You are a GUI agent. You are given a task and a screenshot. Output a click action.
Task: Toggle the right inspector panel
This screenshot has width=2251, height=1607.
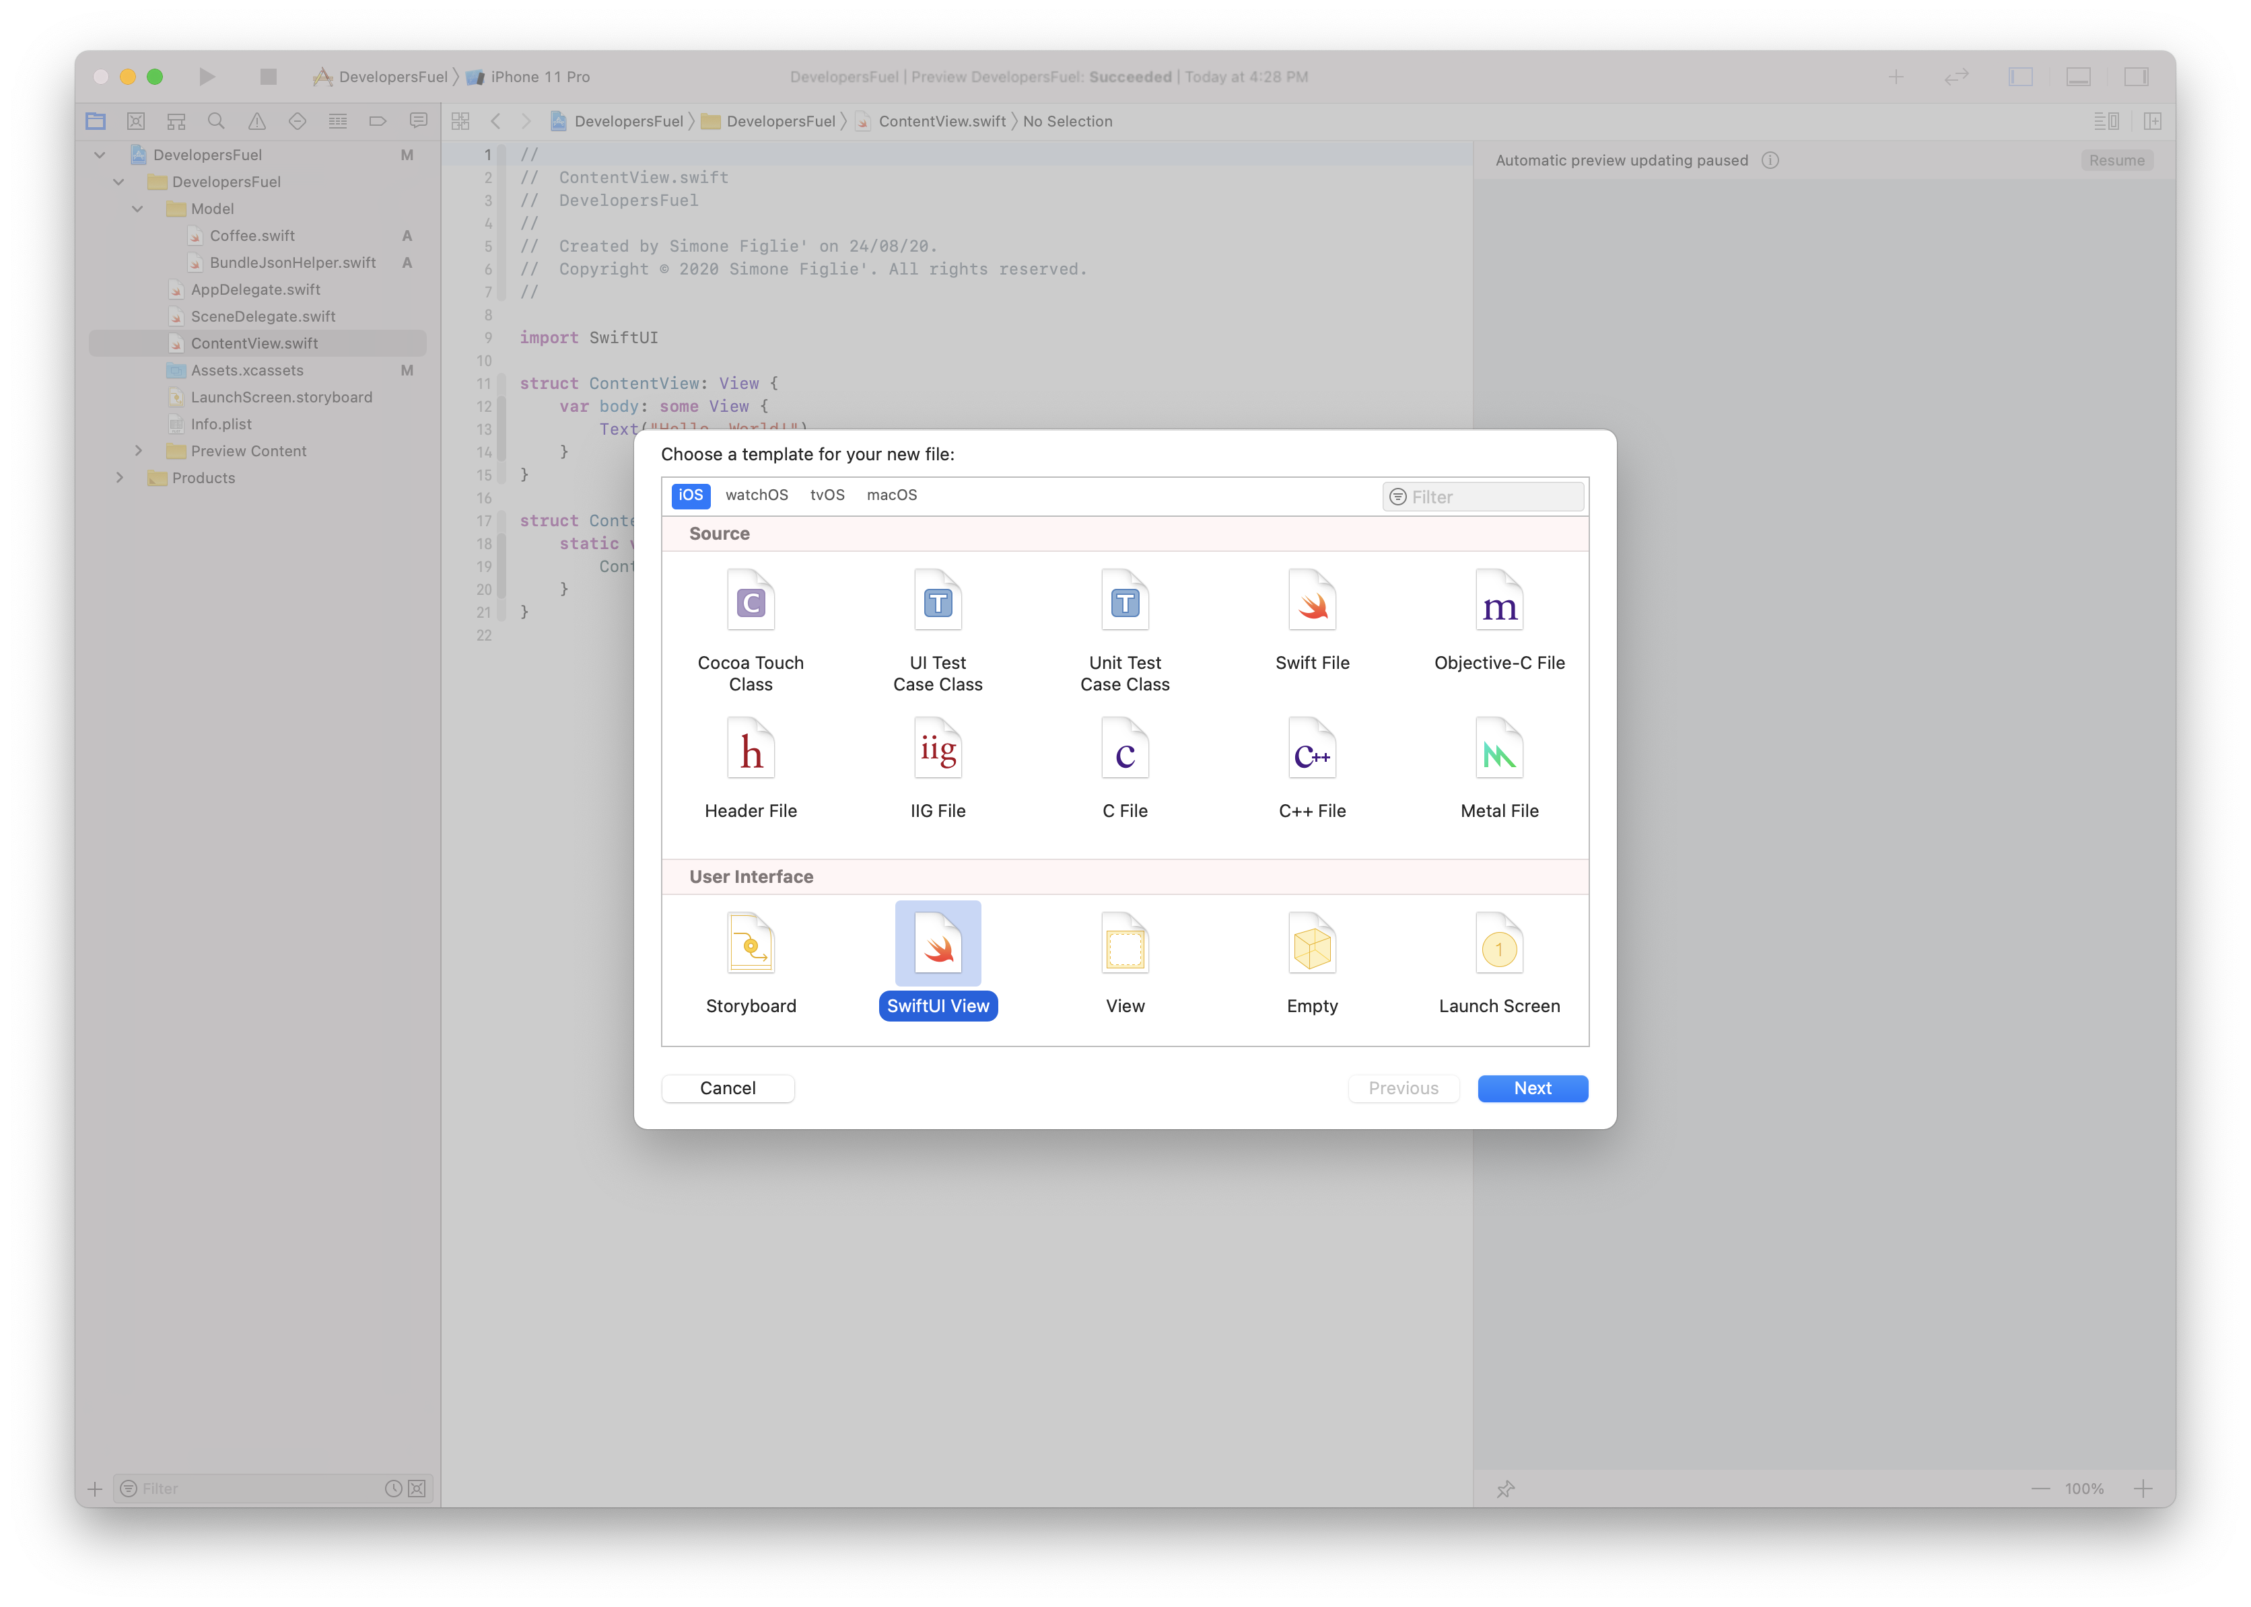[2136, 76]
